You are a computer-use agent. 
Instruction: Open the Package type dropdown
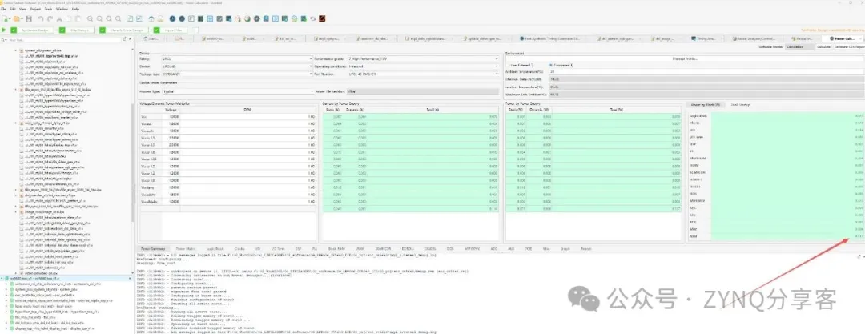[237, 73]
